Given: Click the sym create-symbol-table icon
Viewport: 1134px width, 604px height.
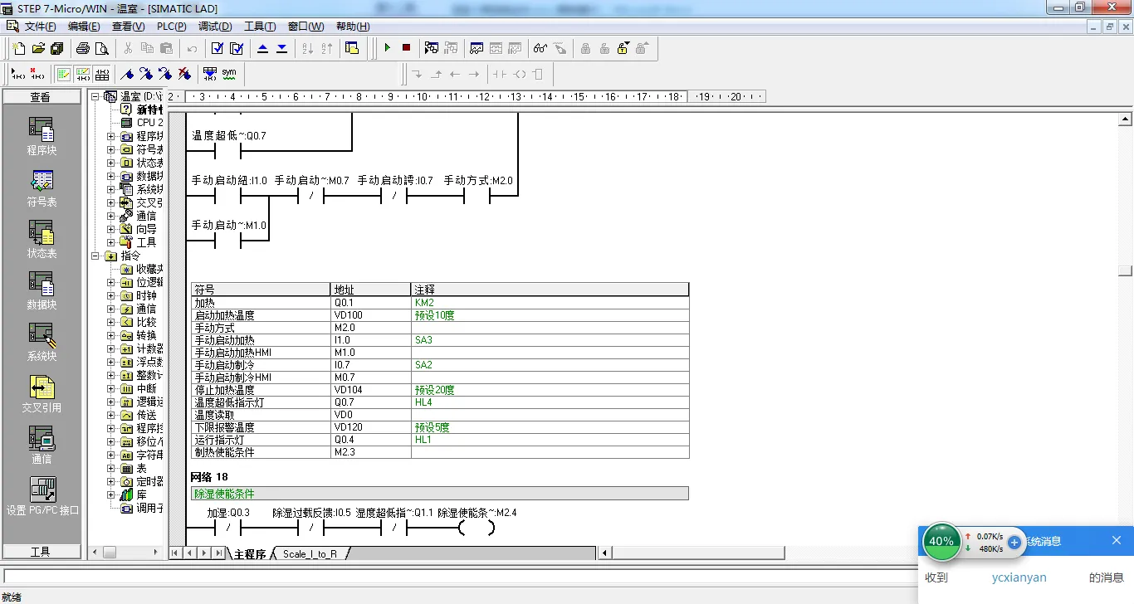Looking at the screenshot, I should pyautogui.click(x=229, y=74).
